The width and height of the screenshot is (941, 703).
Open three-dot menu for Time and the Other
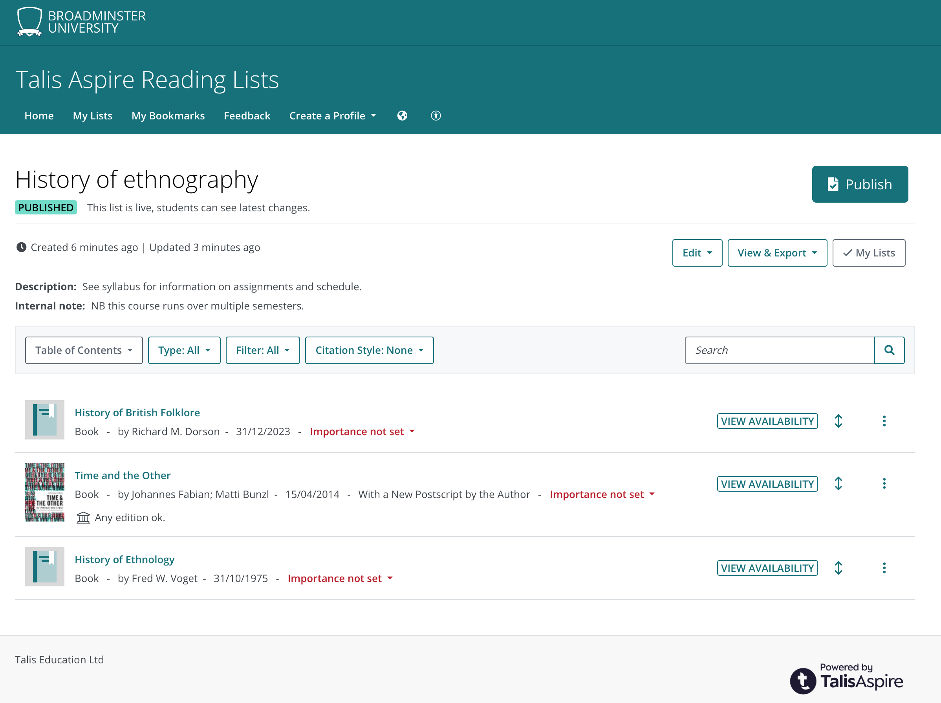coord(884,483)
